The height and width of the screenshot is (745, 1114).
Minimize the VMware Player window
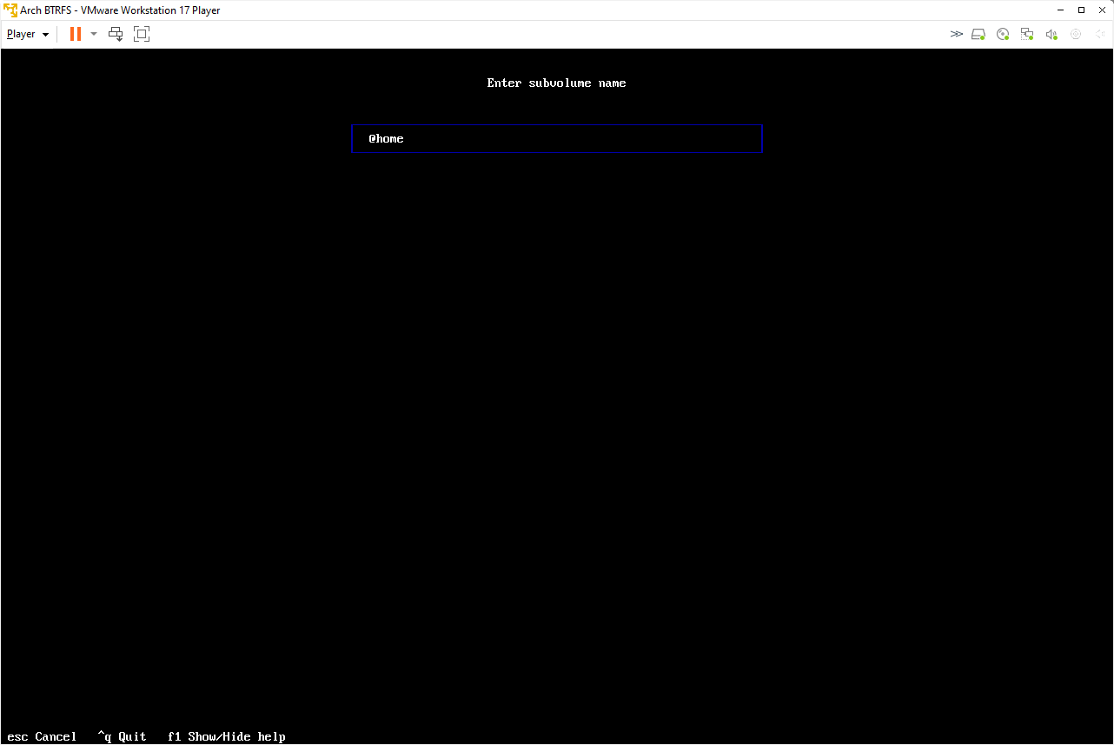click(x=1060, y=10)
